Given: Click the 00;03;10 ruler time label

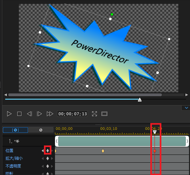Looking at the screenshot, I should (x=109, y=129).
